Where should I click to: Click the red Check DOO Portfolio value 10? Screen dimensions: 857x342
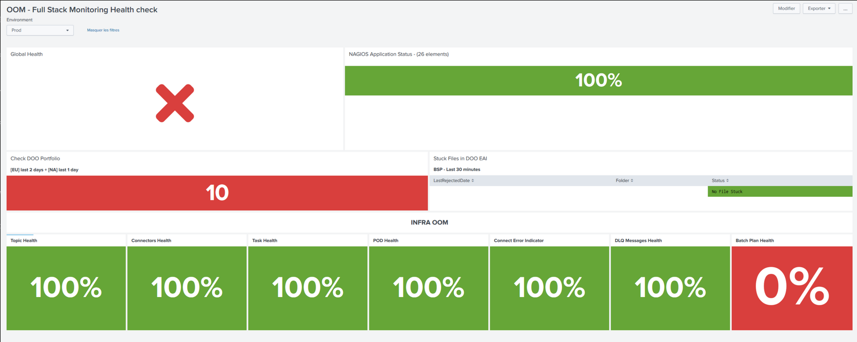click(217, 193)
